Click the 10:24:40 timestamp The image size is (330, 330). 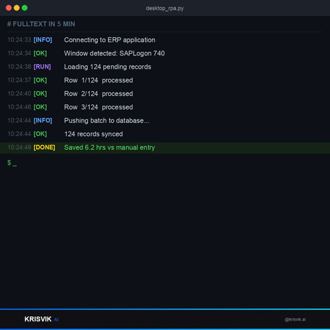(x=19, y=94)
